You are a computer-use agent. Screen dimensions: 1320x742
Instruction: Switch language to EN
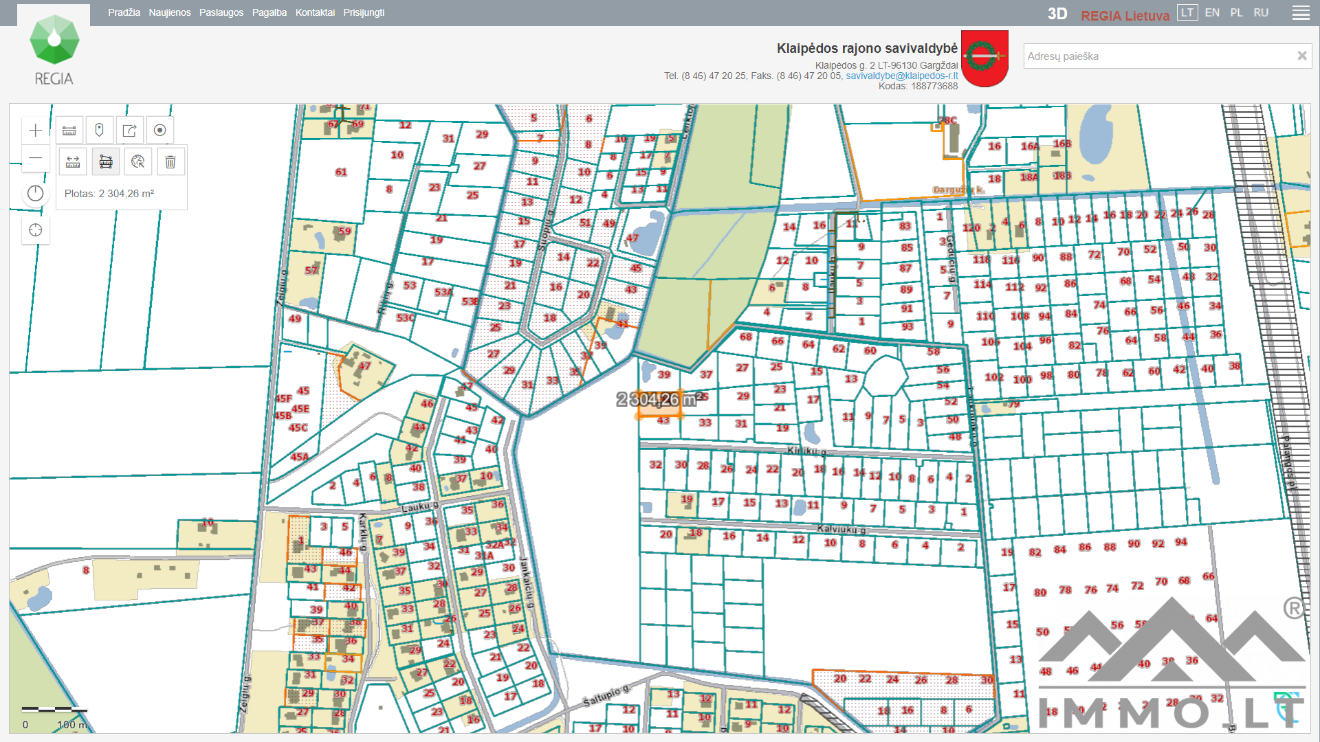(1212, 12)
